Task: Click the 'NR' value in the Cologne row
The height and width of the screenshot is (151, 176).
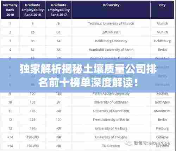Action: point(58,137)
